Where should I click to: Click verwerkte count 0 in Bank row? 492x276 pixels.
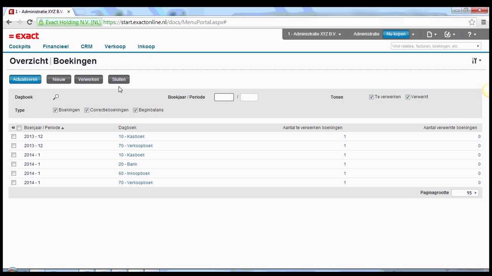(x=479, y=164)
